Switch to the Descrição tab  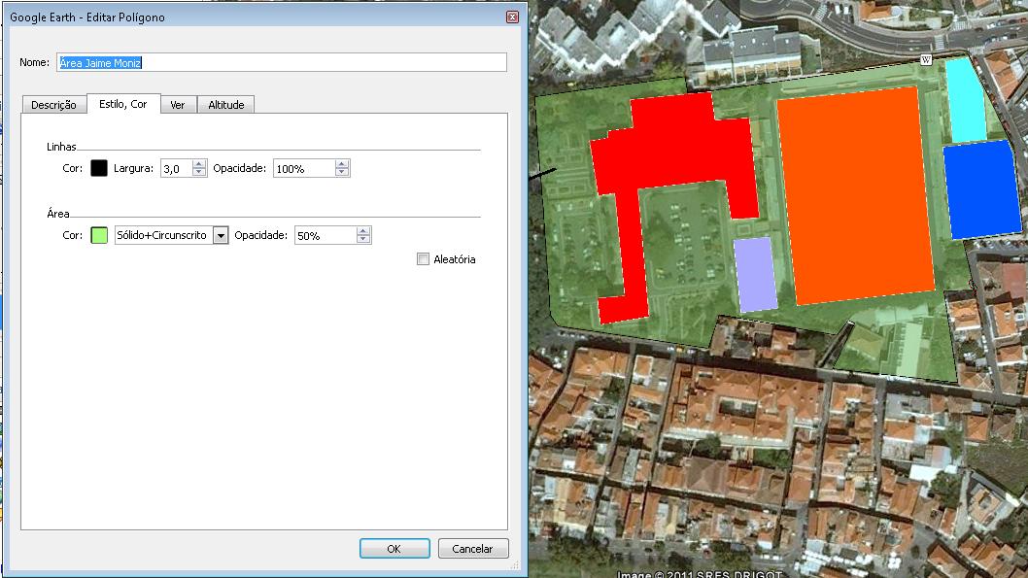(53, 104)
